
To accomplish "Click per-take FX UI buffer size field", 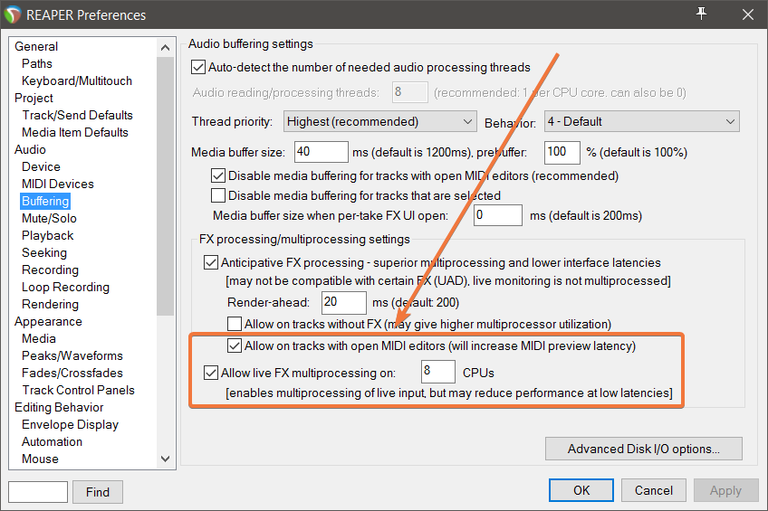I will pos(497,215).
